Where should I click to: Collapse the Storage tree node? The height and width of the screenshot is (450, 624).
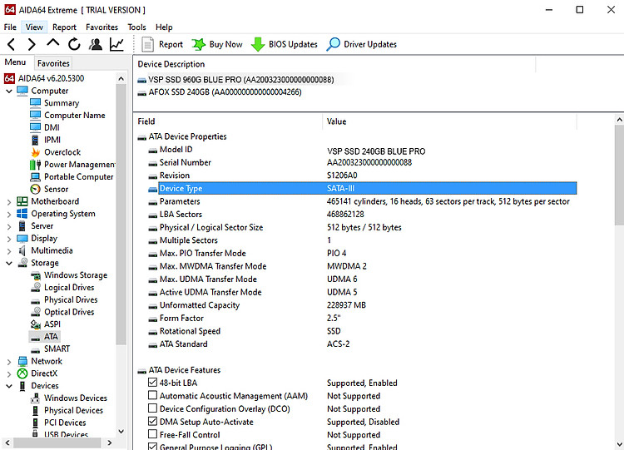pyautogui.click(x=9, y=263)
